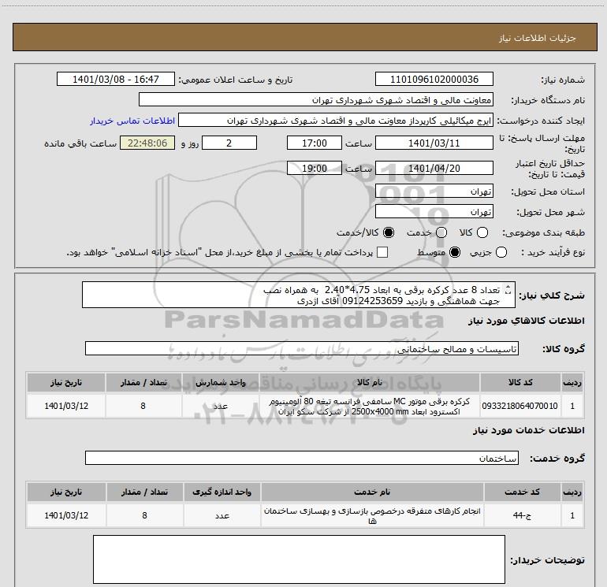Image resolution: width=607 pixels, height=587 pixels.
Task: Click the remaining days field showing 2
Action: [x=229, y=143]
